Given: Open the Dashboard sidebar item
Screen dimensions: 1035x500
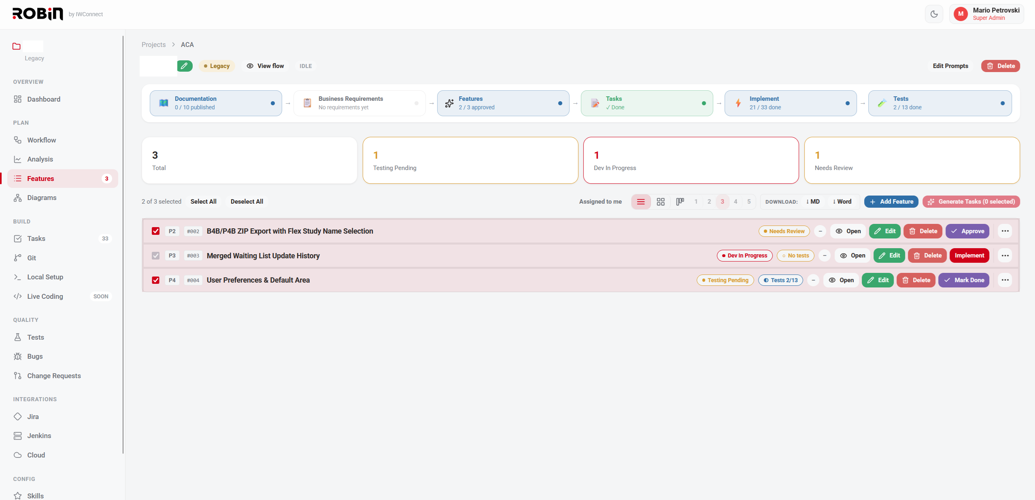Looking at the screenshot, I should [x=63, y=99].
